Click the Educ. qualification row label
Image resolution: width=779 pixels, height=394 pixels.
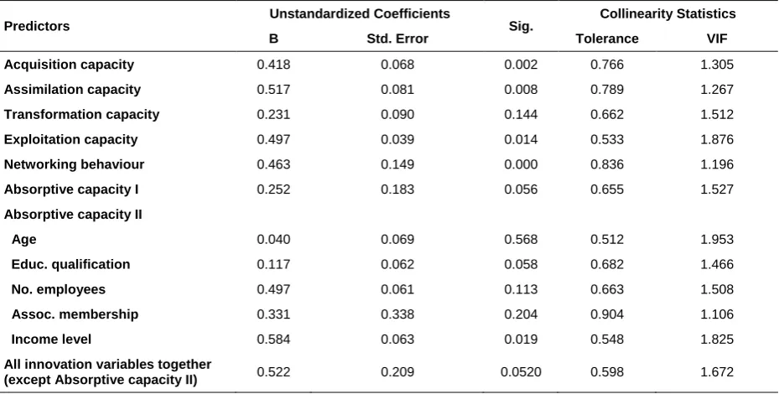(70, 264)
